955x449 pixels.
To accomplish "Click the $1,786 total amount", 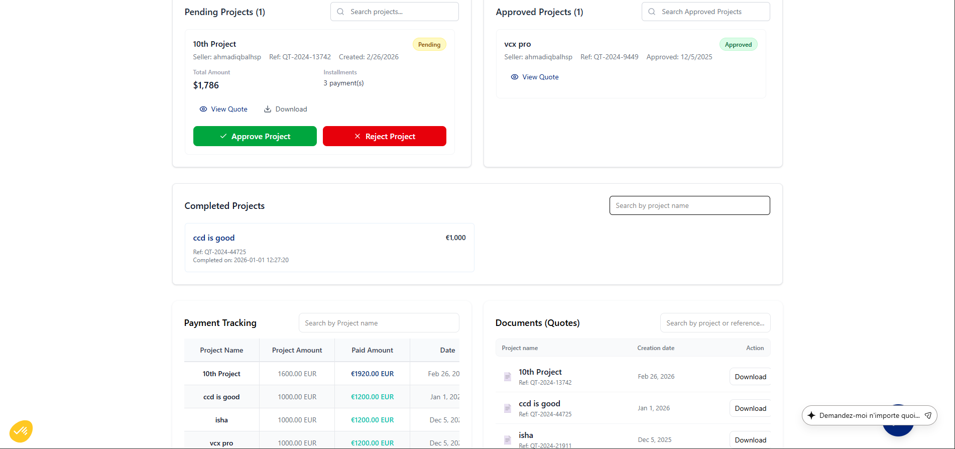I will pyautogui.click(x=206, y=85).
